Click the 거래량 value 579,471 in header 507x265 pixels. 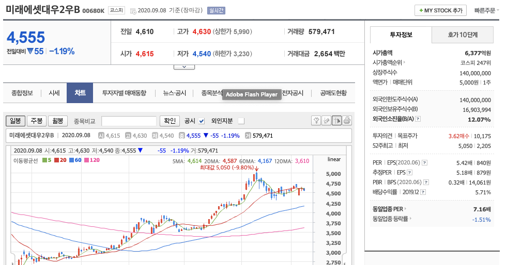click(x=321, y=31)
